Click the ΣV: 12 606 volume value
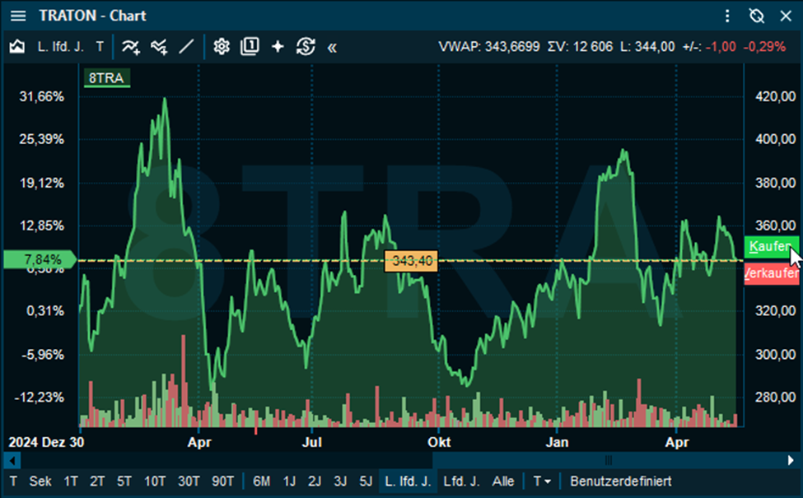Viewport: 803px width, 498px height. click(x=580, y=47)
